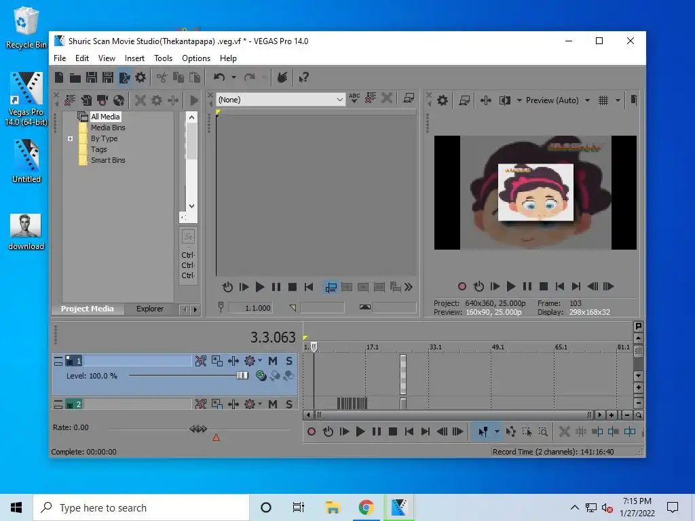Click the orange playback rate marker
Screen dimensions: 695x521
[x=217, y=438]
